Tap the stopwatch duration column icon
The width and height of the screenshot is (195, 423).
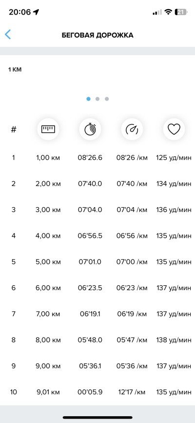pos(90,129)
